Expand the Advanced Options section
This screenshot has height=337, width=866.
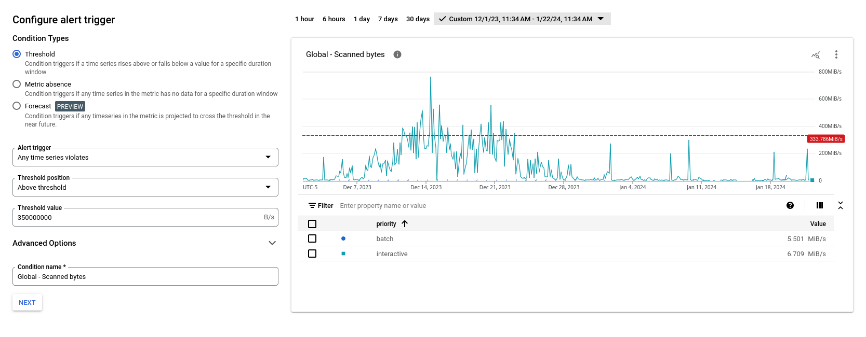[272, 243]
